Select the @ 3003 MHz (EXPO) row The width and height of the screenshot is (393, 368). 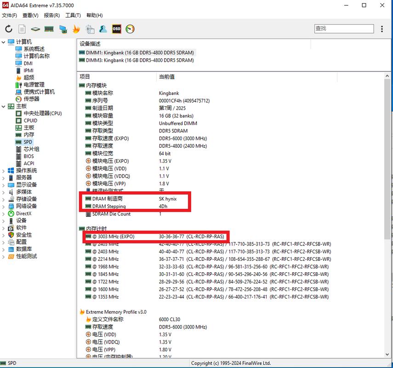154,236
